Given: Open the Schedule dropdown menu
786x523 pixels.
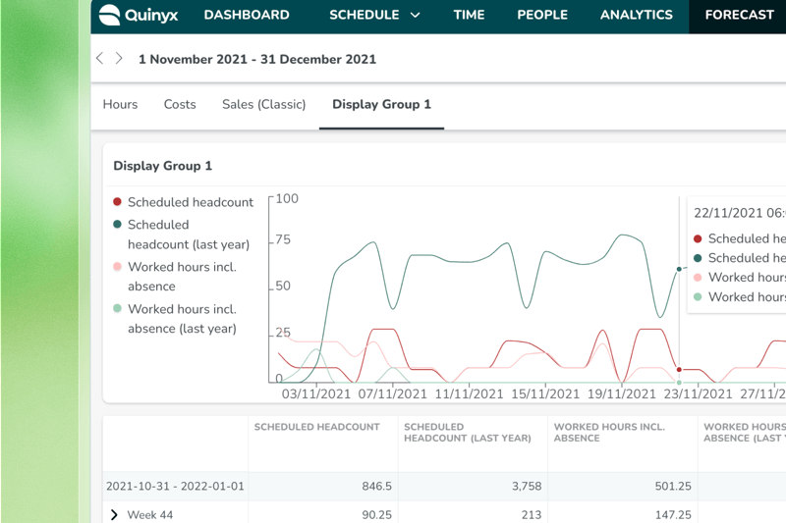Looking at the screenshot, I should 374,15.
